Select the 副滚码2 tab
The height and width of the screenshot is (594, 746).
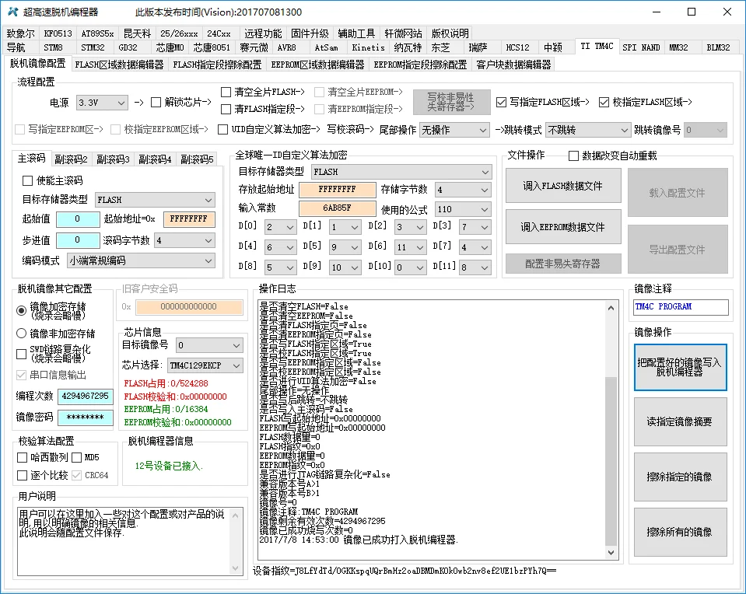tap(71, 159)
